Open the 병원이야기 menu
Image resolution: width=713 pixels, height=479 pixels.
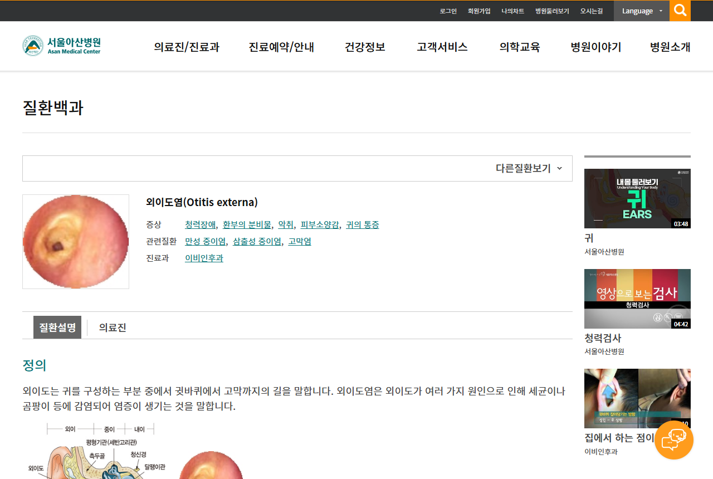click(x=596, y=47)
